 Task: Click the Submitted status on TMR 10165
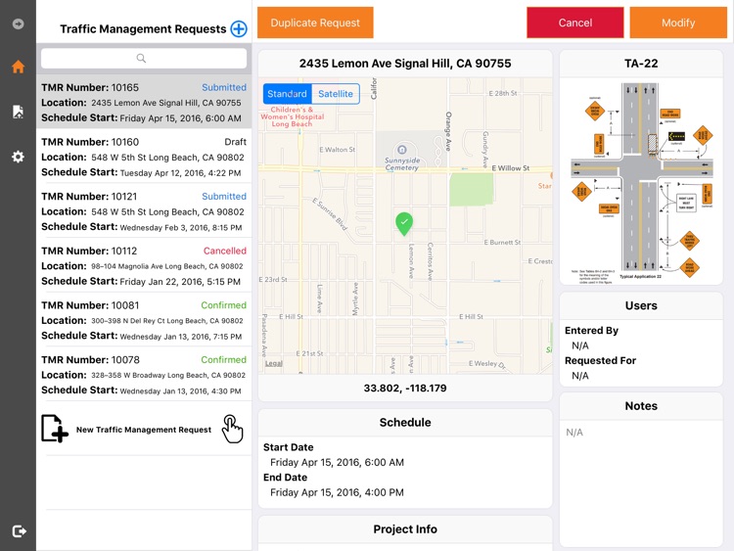click(x=224, y=87)
